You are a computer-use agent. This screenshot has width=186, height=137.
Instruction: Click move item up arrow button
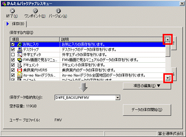coord(174,43)
